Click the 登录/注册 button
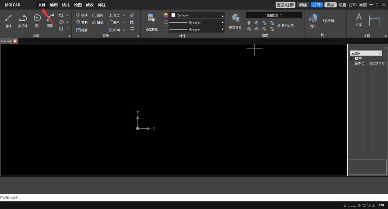The width and height of the screenshot is (388, 209). [x=286, y=5]
